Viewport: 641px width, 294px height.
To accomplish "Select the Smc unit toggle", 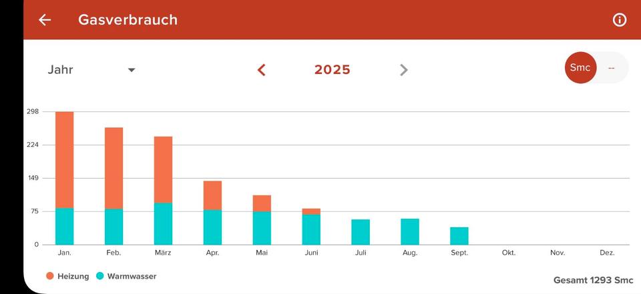I will tap(580, 68).
